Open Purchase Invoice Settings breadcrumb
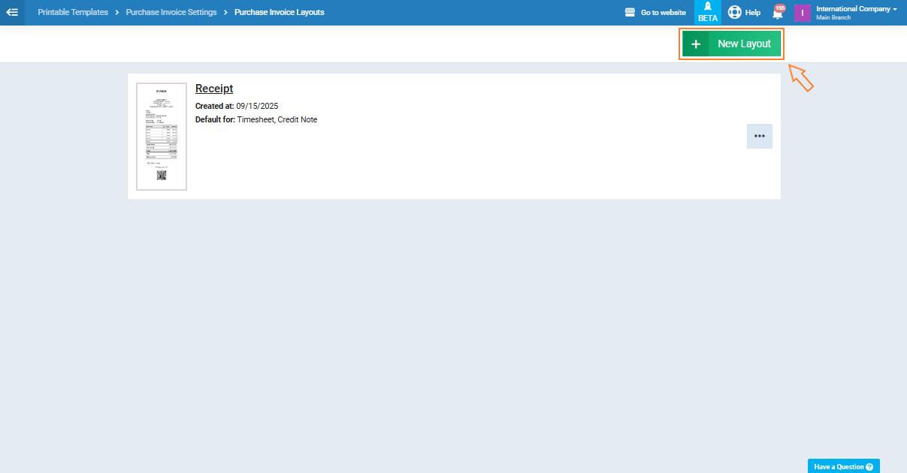This screenshot has height=473, width=907. point(171,13)
